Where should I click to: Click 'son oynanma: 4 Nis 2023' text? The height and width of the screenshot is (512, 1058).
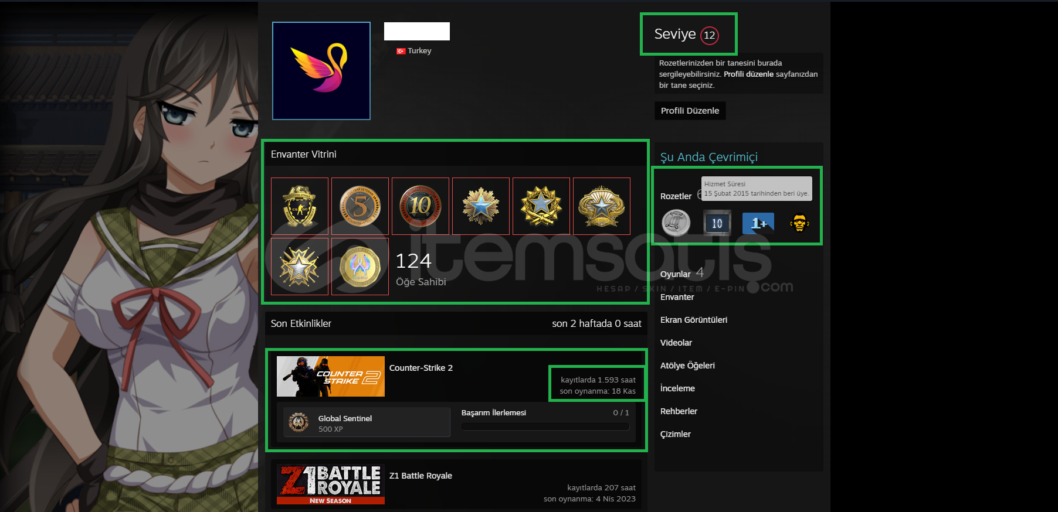point(589,499)
